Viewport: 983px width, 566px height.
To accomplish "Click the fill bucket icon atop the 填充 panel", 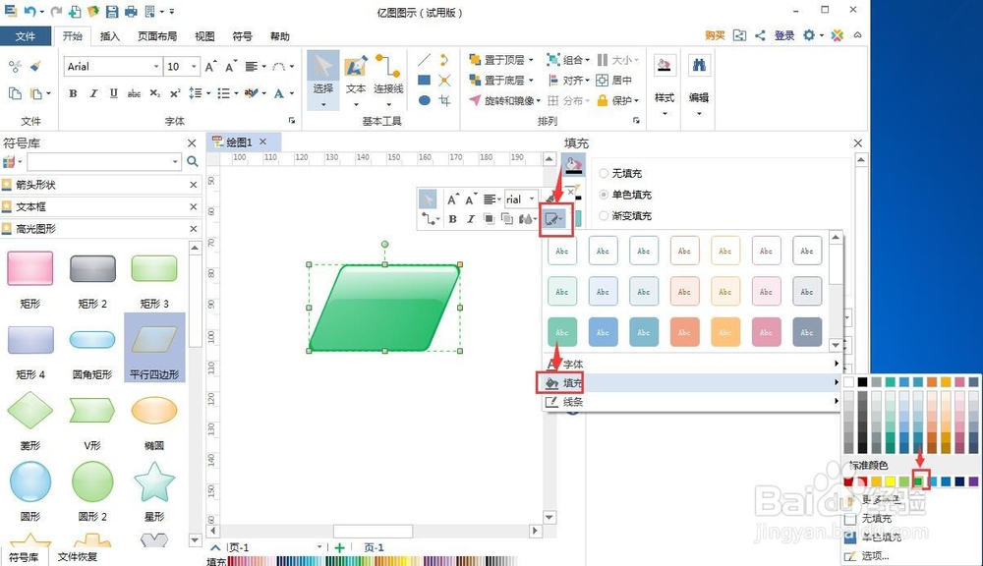I will [573, 165].
